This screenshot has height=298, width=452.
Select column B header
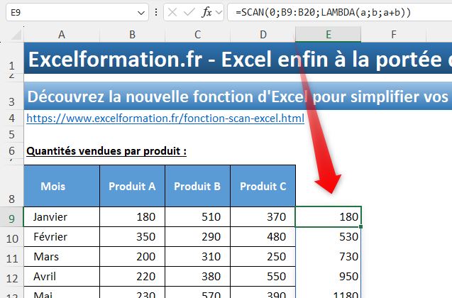pyautogui.click(x=132, y=34)
